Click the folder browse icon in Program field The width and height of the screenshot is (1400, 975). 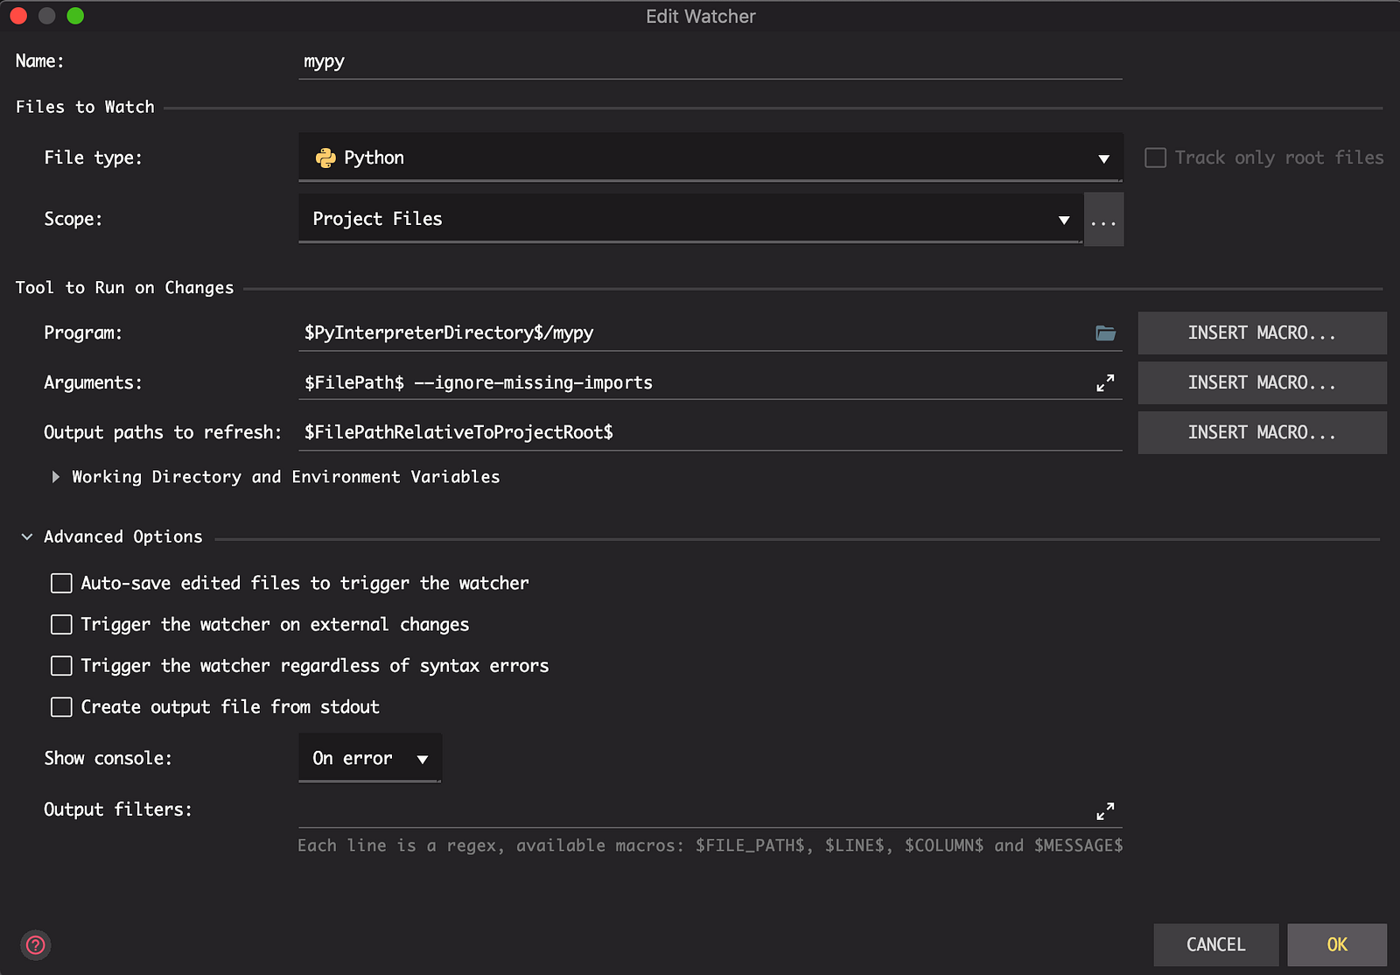click(1105, 333)
